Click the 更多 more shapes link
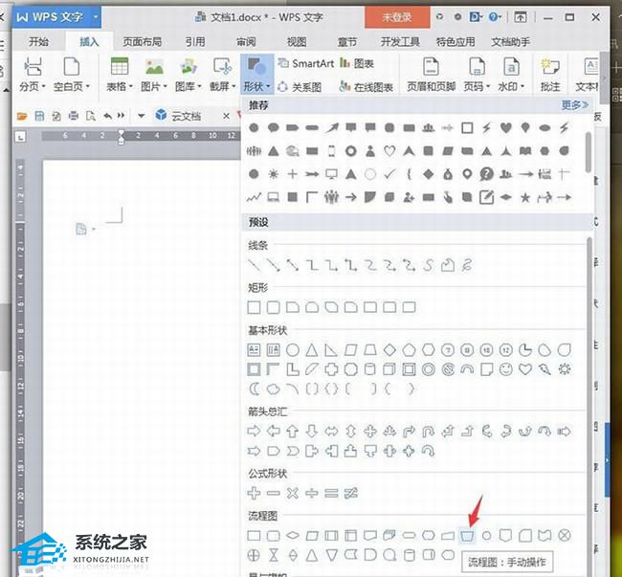Screen dimensions: 622x577 coord(574,104)
